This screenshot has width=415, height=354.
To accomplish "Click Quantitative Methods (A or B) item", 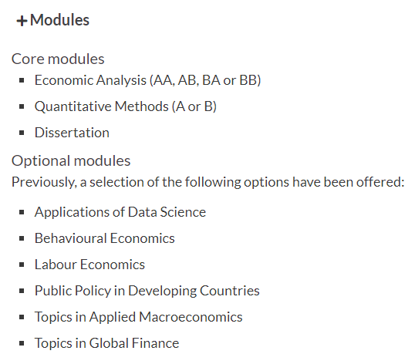I will (x=126, y=106).
